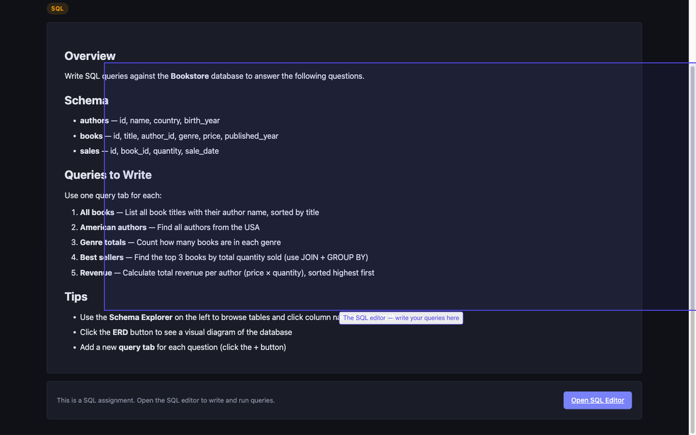Click the vertical scrollbar thumb
The width and height of the screenshot is (696, 435).
(x=692, y=186)
